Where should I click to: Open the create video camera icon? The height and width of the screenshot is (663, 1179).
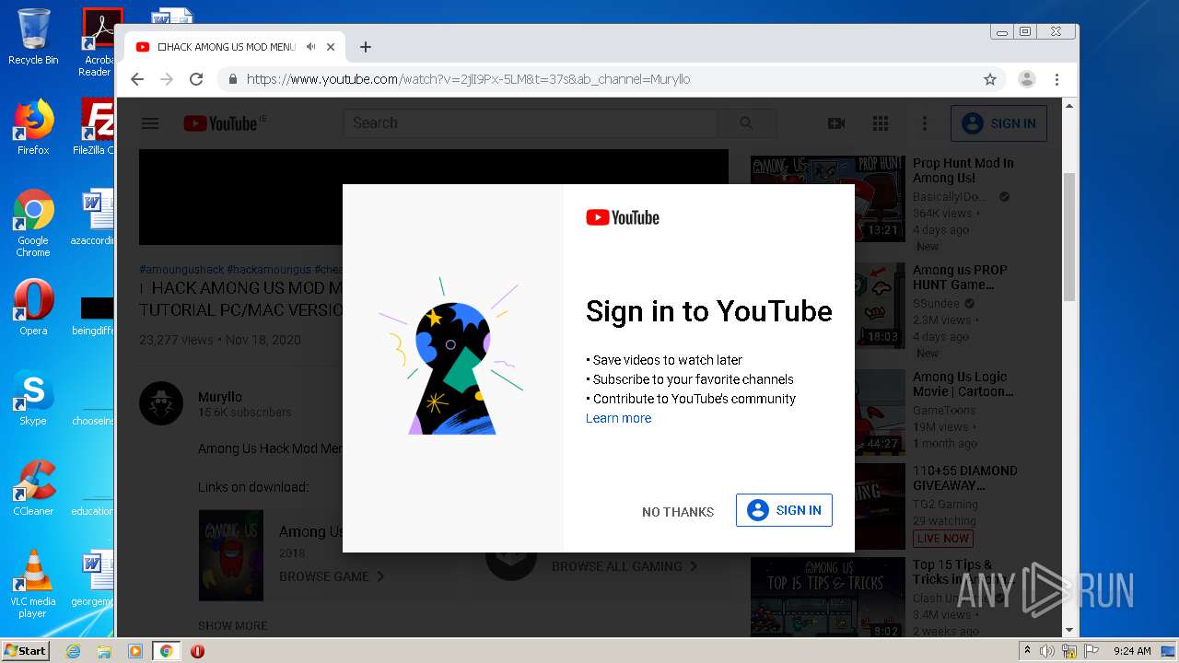pyautogui.click(x=836, y=123)
